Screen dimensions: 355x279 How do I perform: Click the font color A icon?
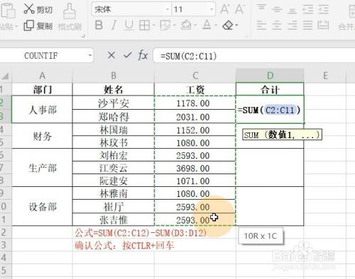pyautogui.click(x=207, y=25)
